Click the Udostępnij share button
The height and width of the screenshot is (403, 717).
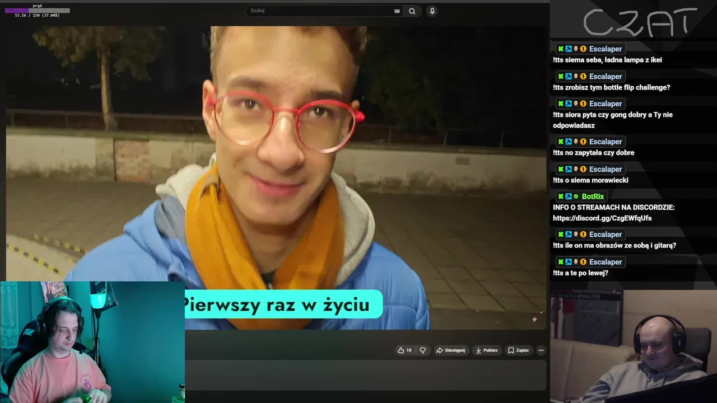pyautogui.click(x=450, y=350)
